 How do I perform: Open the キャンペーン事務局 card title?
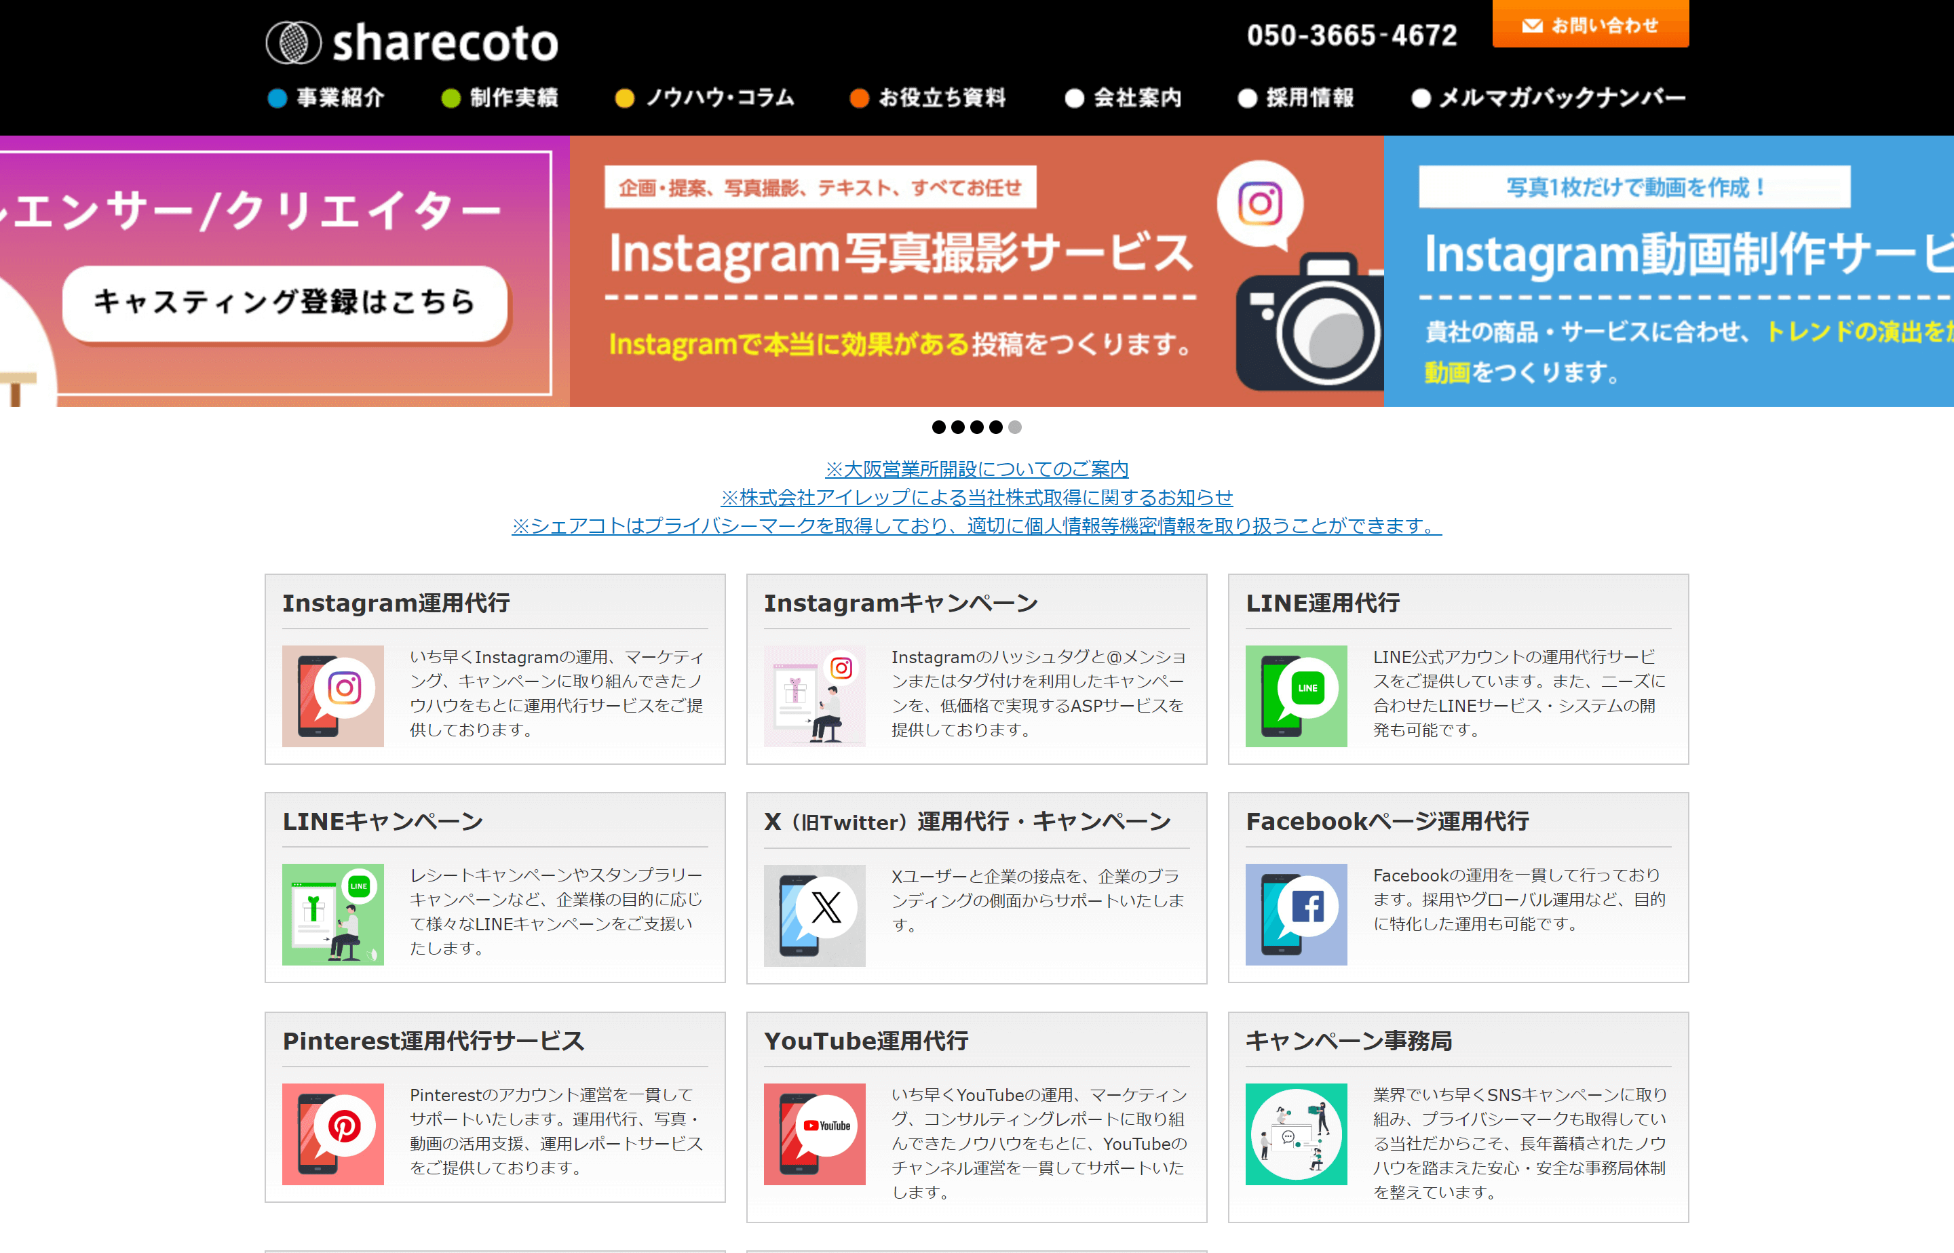(x=1348, y=1041)
